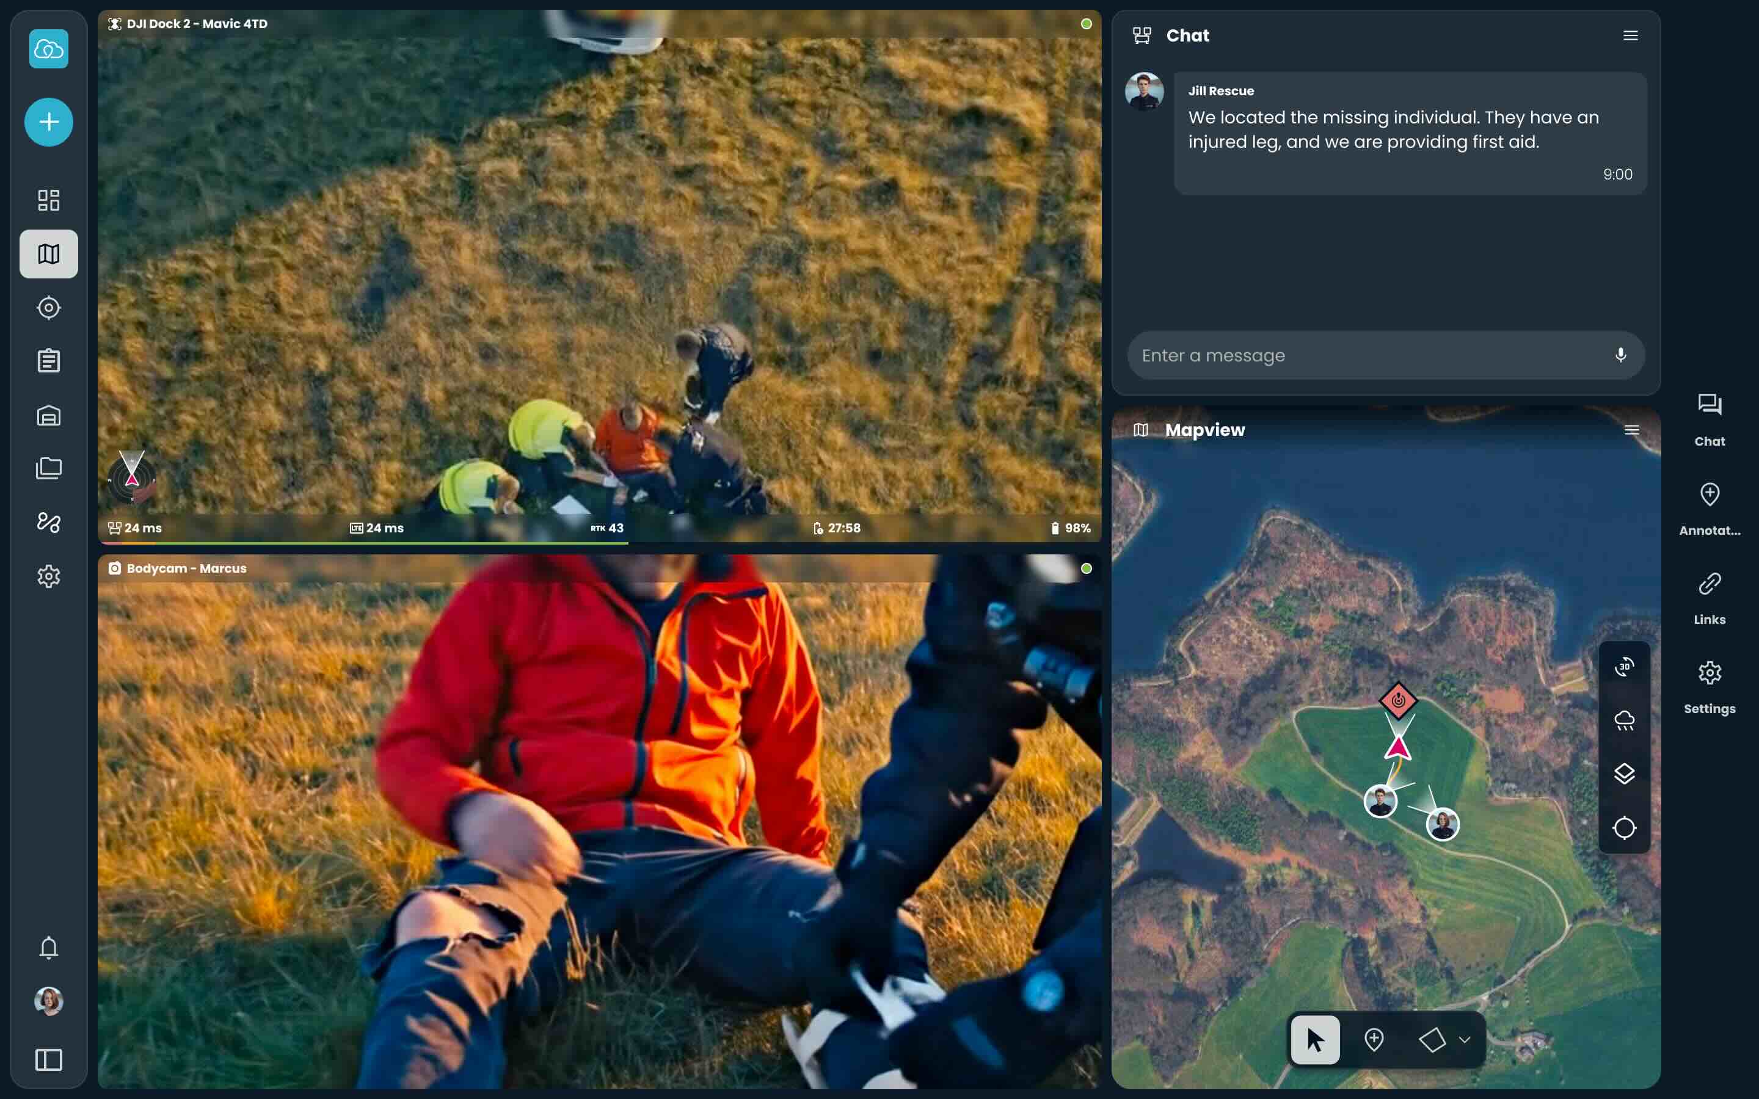Viewport: 1759px width, 1099px height.
Task: Open the Mapview panel hamburger menu
Action: pos(1632,430)
